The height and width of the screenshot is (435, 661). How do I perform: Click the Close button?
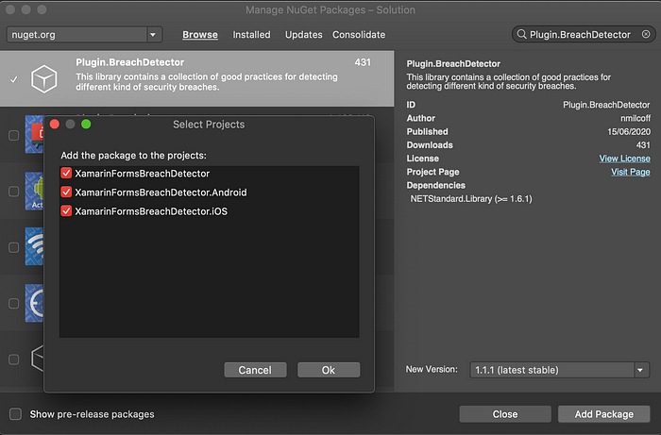pos(505,414)
